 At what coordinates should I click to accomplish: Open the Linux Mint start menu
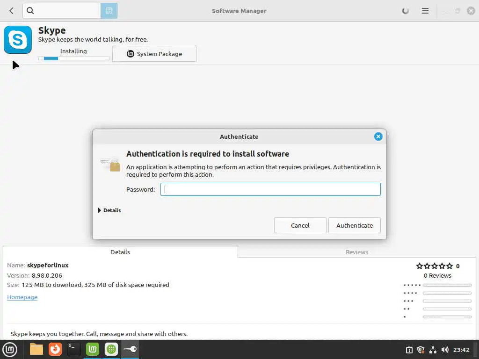[10, 350]
